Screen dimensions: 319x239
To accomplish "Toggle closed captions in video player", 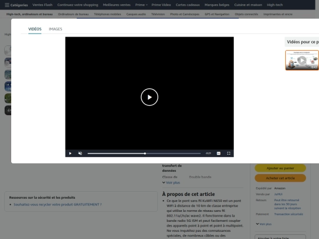I will click(x=219, y=153).
